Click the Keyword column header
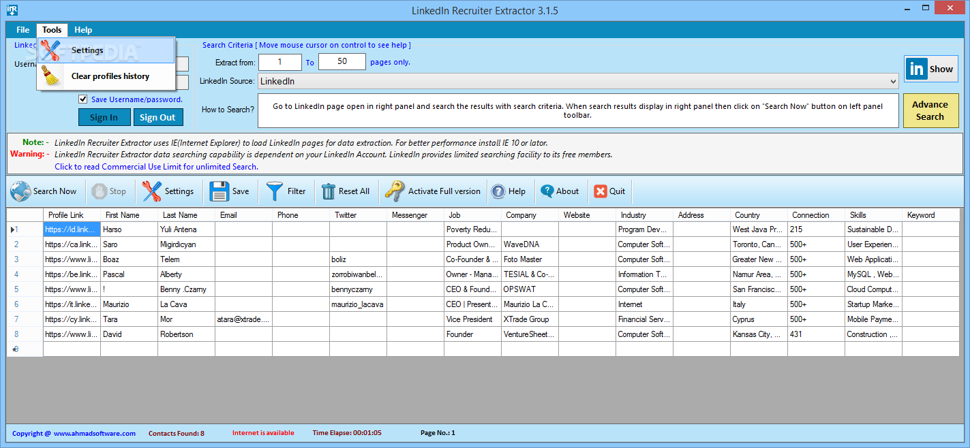Viewport: 970px width, 448px height. [931, 215]
